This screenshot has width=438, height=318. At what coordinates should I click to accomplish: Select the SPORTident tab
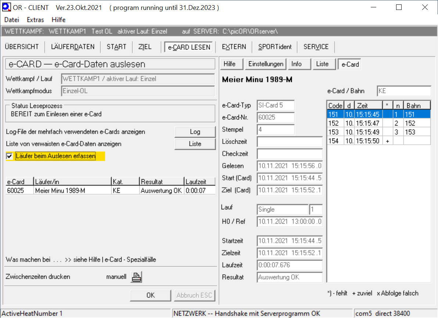pyautogui.click(x=275, y=47)
